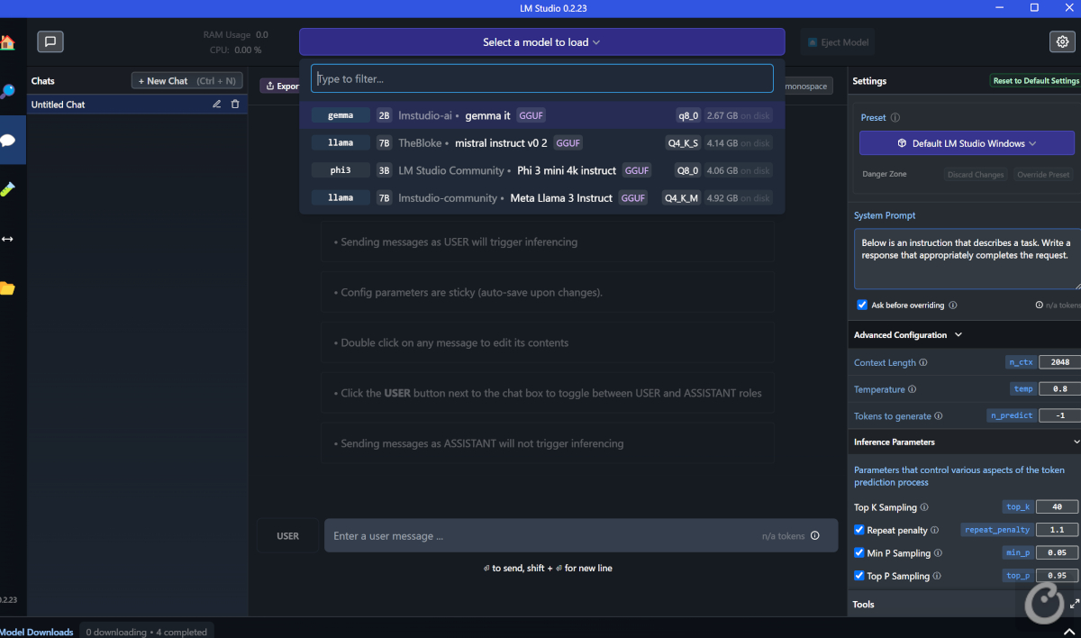Viewport: 1081px width, 638px height.
Task: Toggle the Min P Sampling checkbox
Action: tap(859, 553)
